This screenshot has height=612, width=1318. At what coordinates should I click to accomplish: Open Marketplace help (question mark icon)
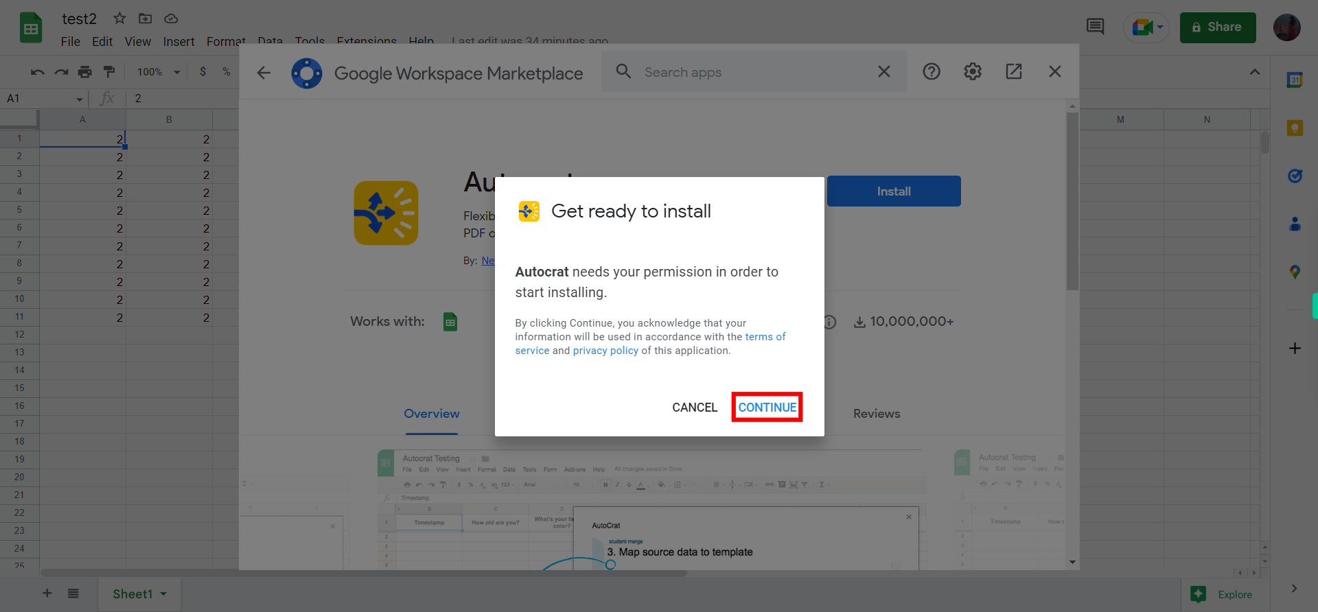932,71
